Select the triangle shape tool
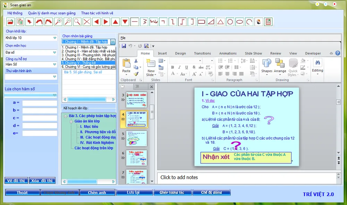Viewport: 347px width, 205px height. [x=220, y=22]
